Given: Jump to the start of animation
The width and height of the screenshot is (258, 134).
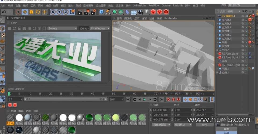Looking at the screenshot, I should pyautogui.click(x=128, y=99).
